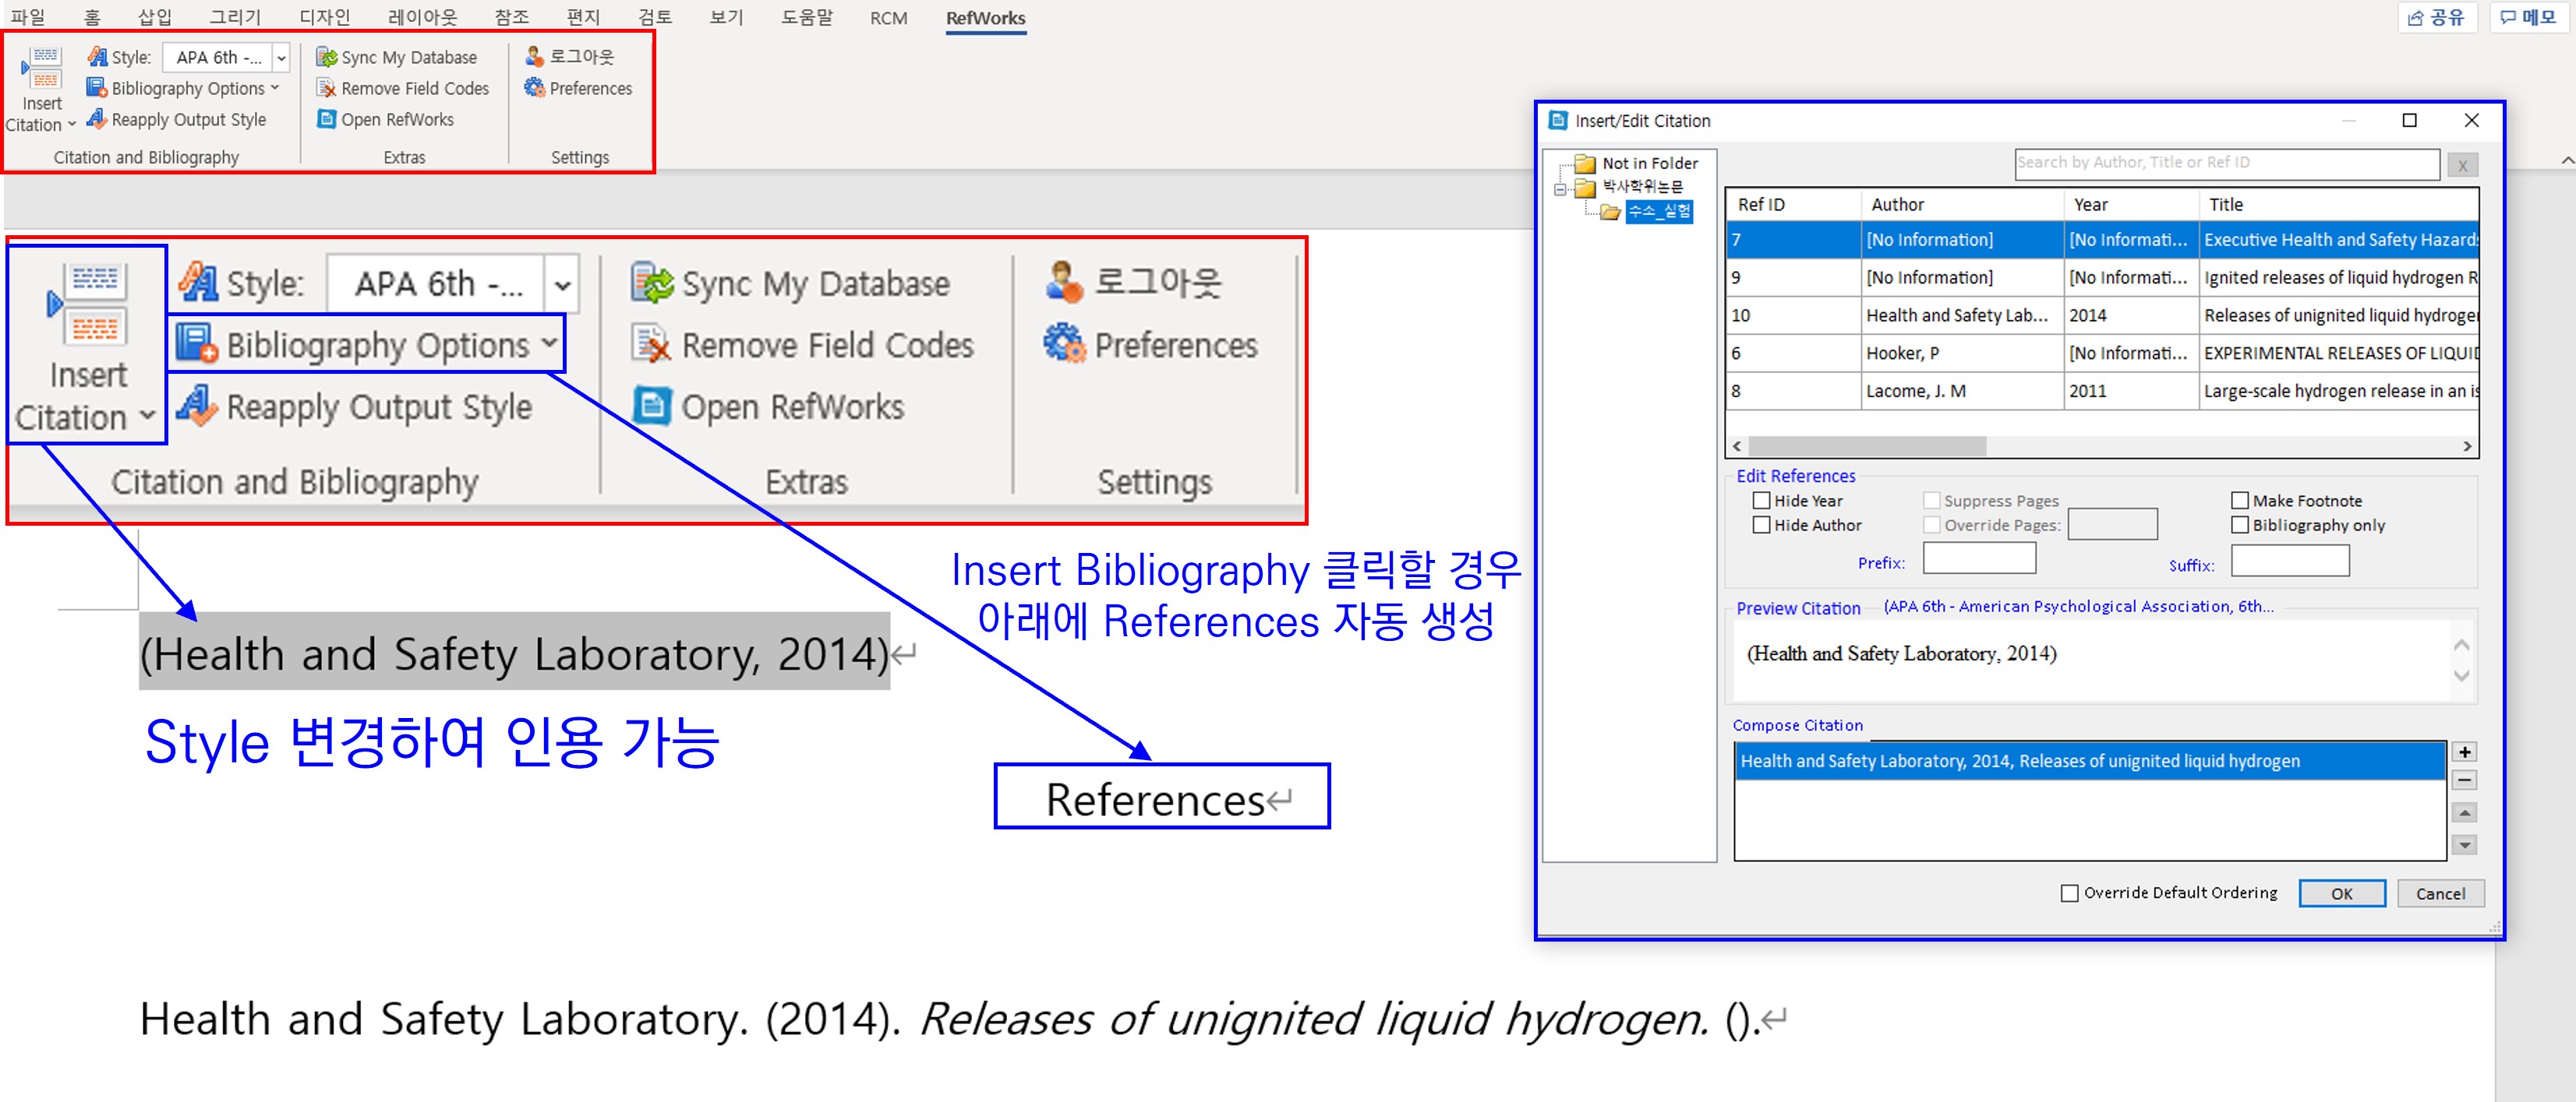Open Bibliography Options in the small top ribbon

click(x=183, y=89)
